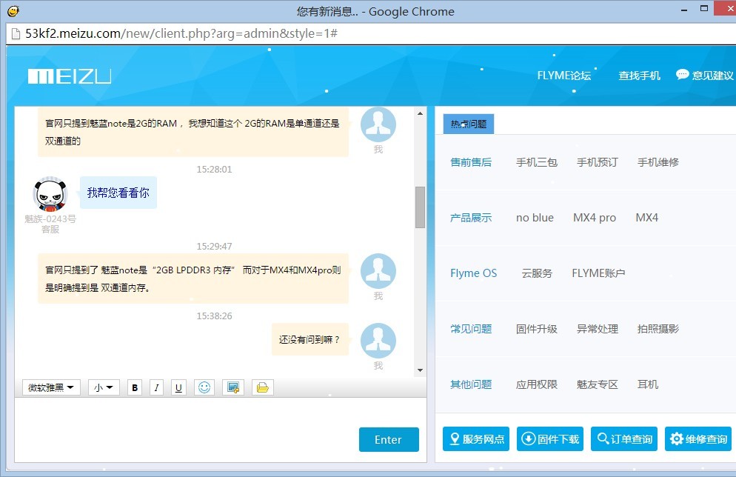This screenshot has height=477, width=736.
Task: Open the 意见建议 feedback link
Action: [705, 75]
